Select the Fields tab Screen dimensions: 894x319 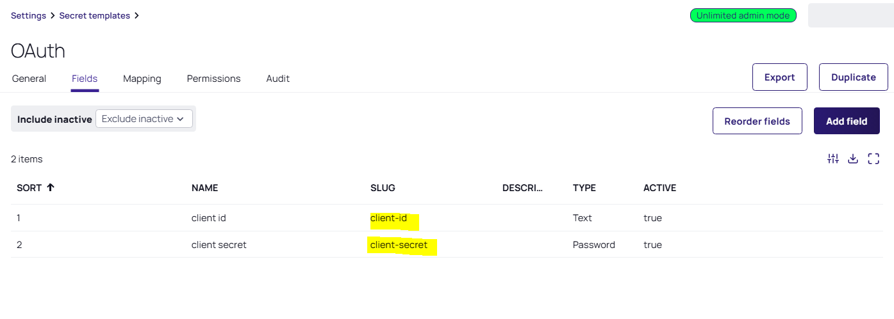pyautogui.click(x=85, y=79)
